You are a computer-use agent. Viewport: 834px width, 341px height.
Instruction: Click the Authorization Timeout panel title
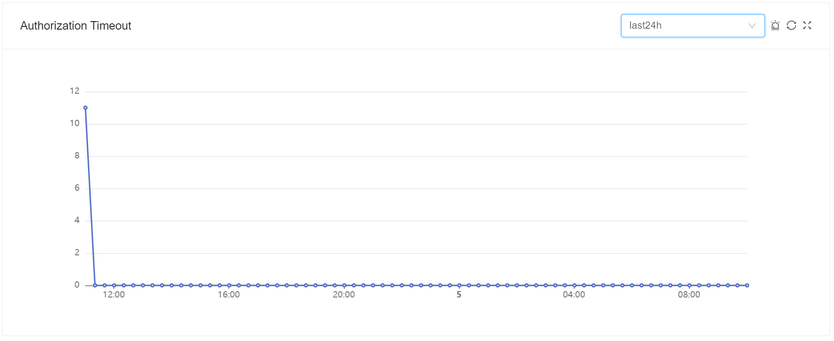[75, 26]
